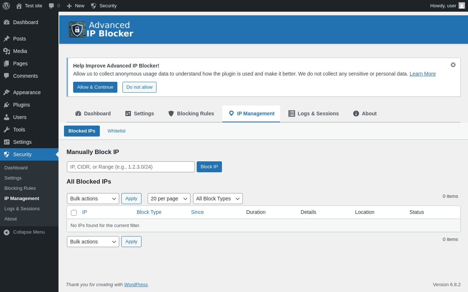Click the Details column header
This screenshot has height=292, width=468.
(308, 212)
